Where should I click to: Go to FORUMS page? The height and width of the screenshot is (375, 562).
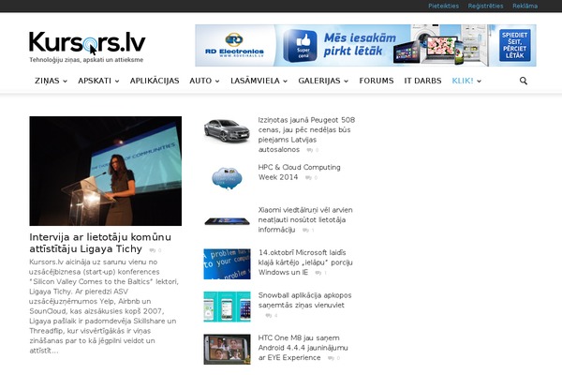coord(377,81)
